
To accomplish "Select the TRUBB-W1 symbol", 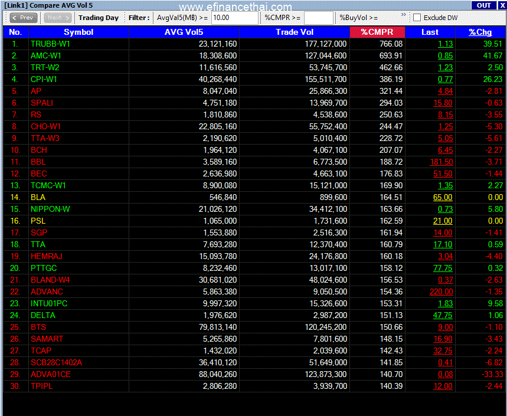I will pos(50,44).
